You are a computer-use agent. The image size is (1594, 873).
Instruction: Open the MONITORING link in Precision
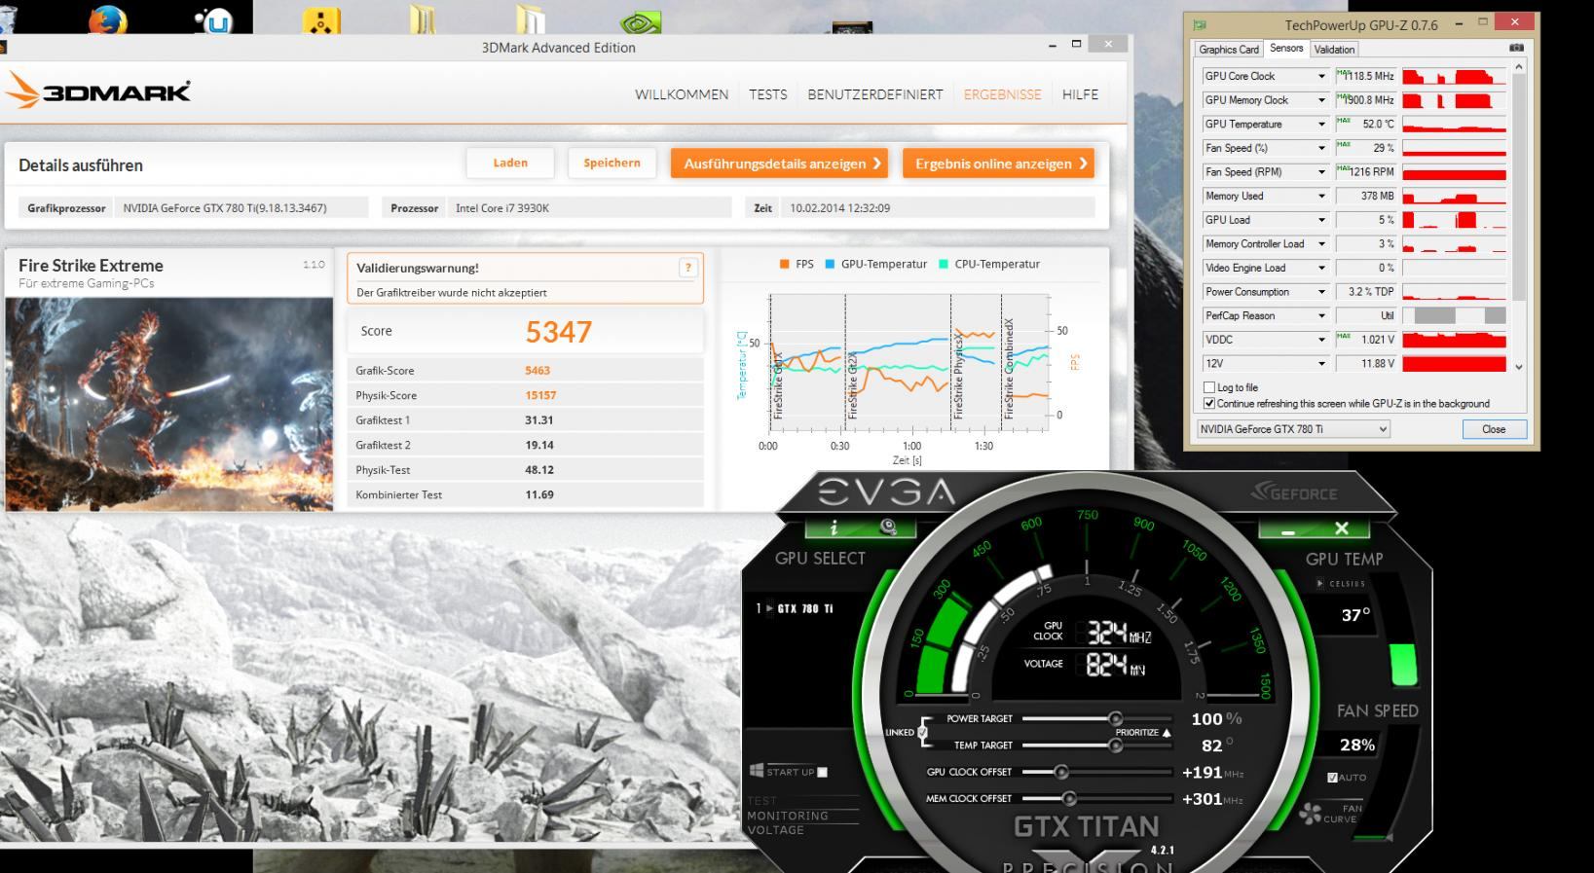click(788, 816)
